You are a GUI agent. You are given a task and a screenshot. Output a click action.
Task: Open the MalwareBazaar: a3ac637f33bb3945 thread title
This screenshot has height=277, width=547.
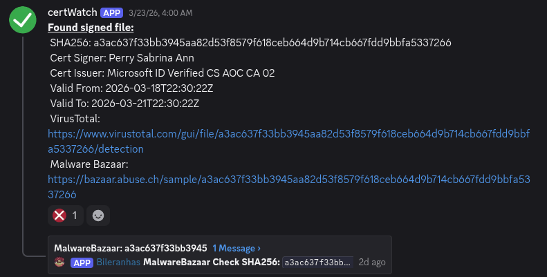pyautogui.click(x=131, y=247)
